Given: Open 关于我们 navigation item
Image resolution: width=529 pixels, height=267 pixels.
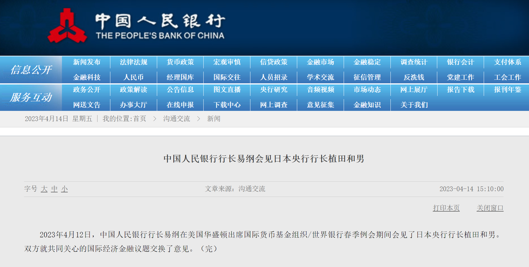Looking at the screenshot, I should click(414, 105).
